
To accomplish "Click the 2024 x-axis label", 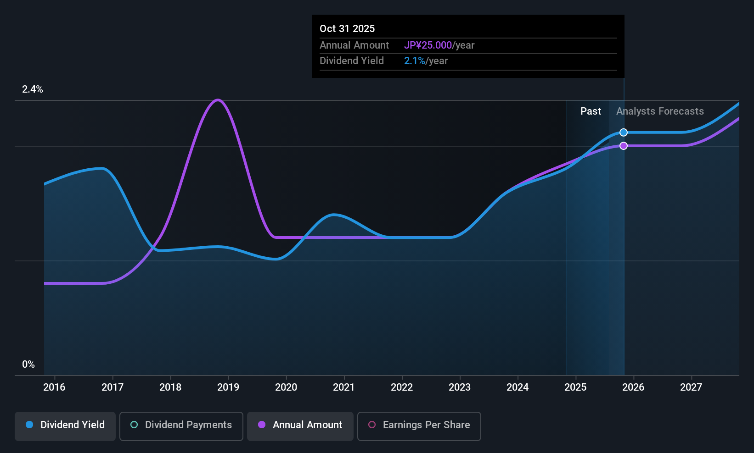I will tap(518, 387).
